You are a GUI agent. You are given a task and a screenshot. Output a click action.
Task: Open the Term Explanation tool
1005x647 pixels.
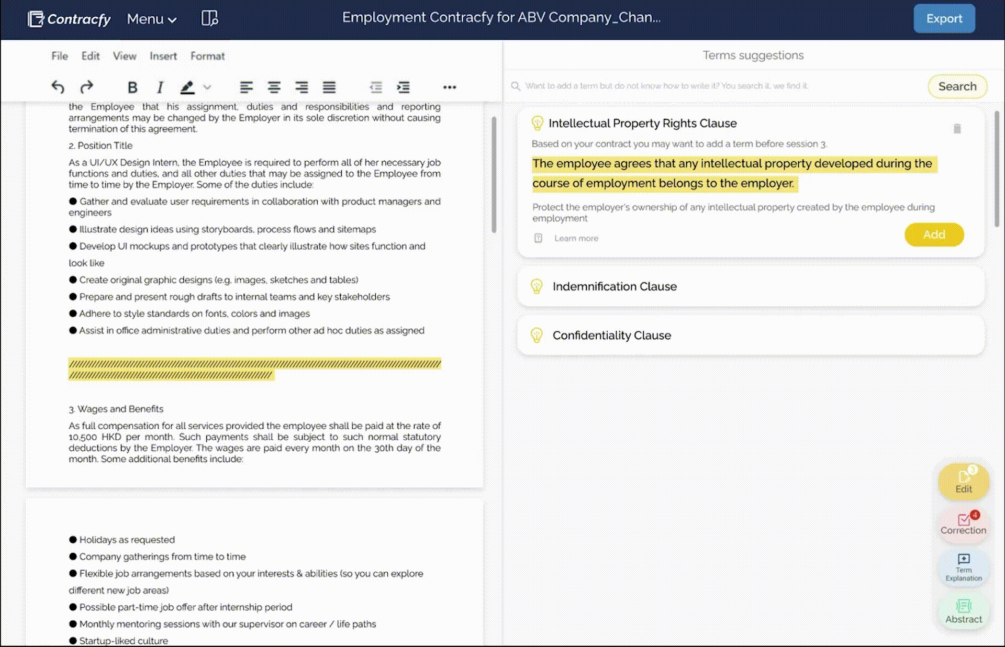(x=964, y=568)
